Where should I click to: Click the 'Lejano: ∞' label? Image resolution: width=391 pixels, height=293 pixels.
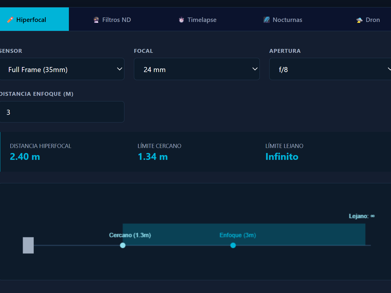click(362, 216)
